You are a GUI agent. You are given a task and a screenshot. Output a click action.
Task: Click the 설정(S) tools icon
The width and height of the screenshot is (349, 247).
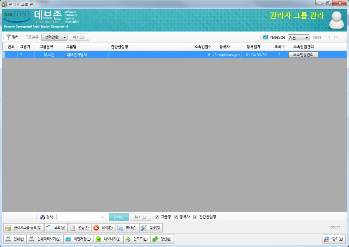click(x=144, y=228)
